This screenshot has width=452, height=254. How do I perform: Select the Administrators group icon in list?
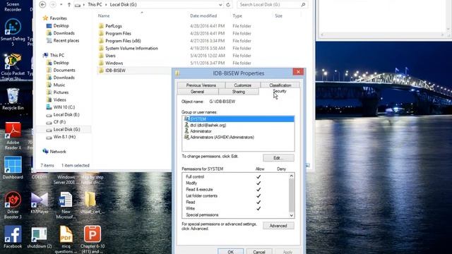point(186,137)
